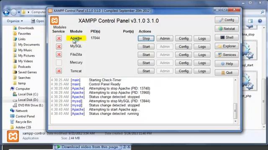
Task: Open the Windows Services button
Action: click(x=227, y=55)
